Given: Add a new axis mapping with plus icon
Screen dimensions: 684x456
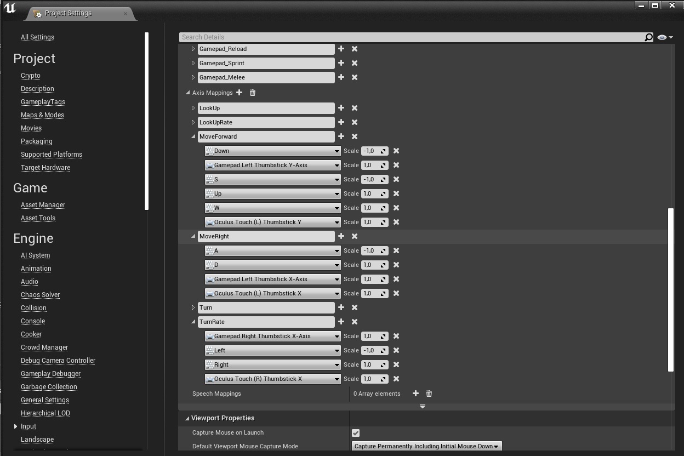Looking at the screenshot, I should tap(240, 93).
